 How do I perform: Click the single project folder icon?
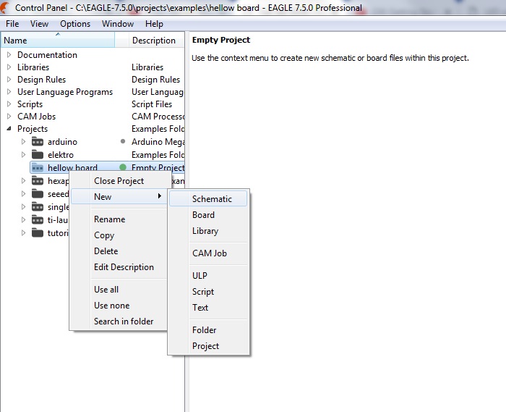tap(38, 207)
